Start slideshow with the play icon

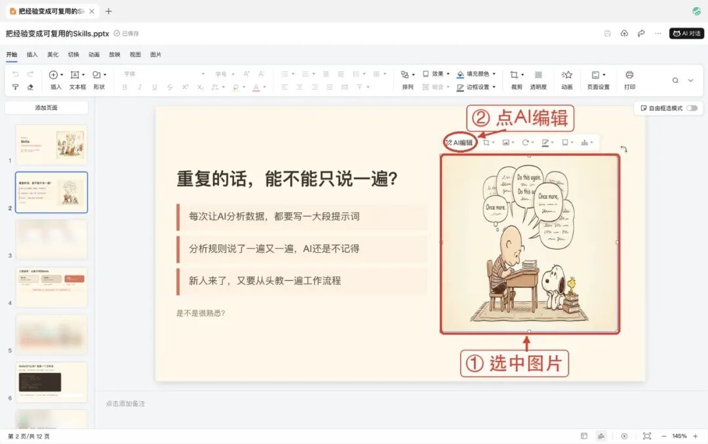tap(624, 436)
